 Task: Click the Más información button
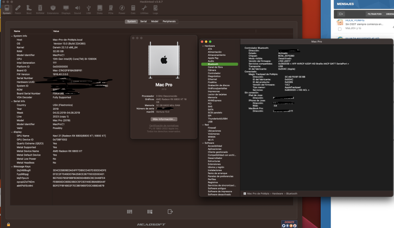[x=164, y=119]
